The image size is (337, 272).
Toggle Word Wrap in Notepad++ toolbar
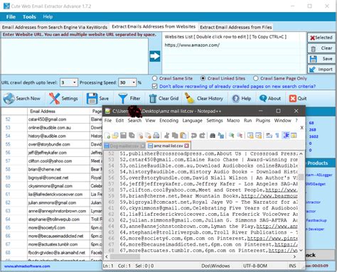tap(269, 136)
